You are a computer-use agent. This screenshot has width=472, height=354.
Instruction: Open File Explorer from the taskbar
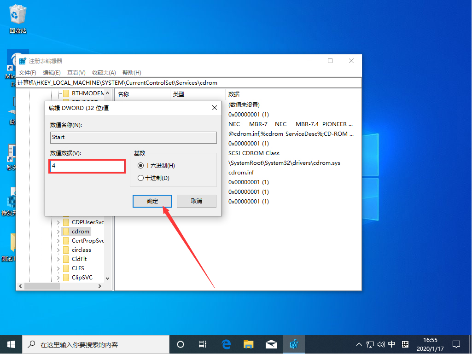248,344
